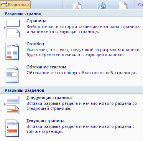Select the Обтекание текстом wrapping icon

point(12,74)
